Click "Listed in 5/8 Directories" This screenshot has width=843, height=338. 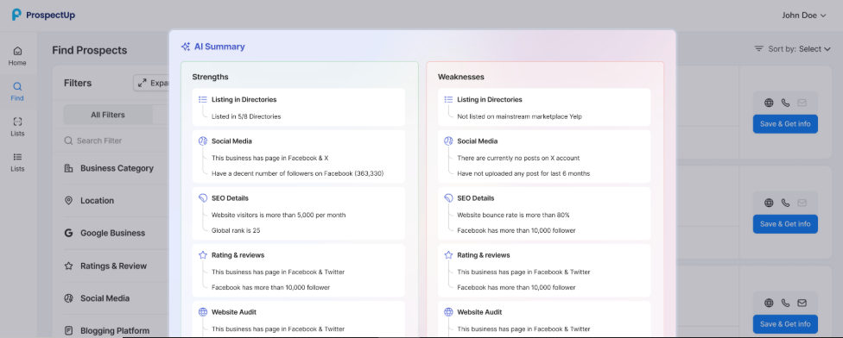point(246,116)
